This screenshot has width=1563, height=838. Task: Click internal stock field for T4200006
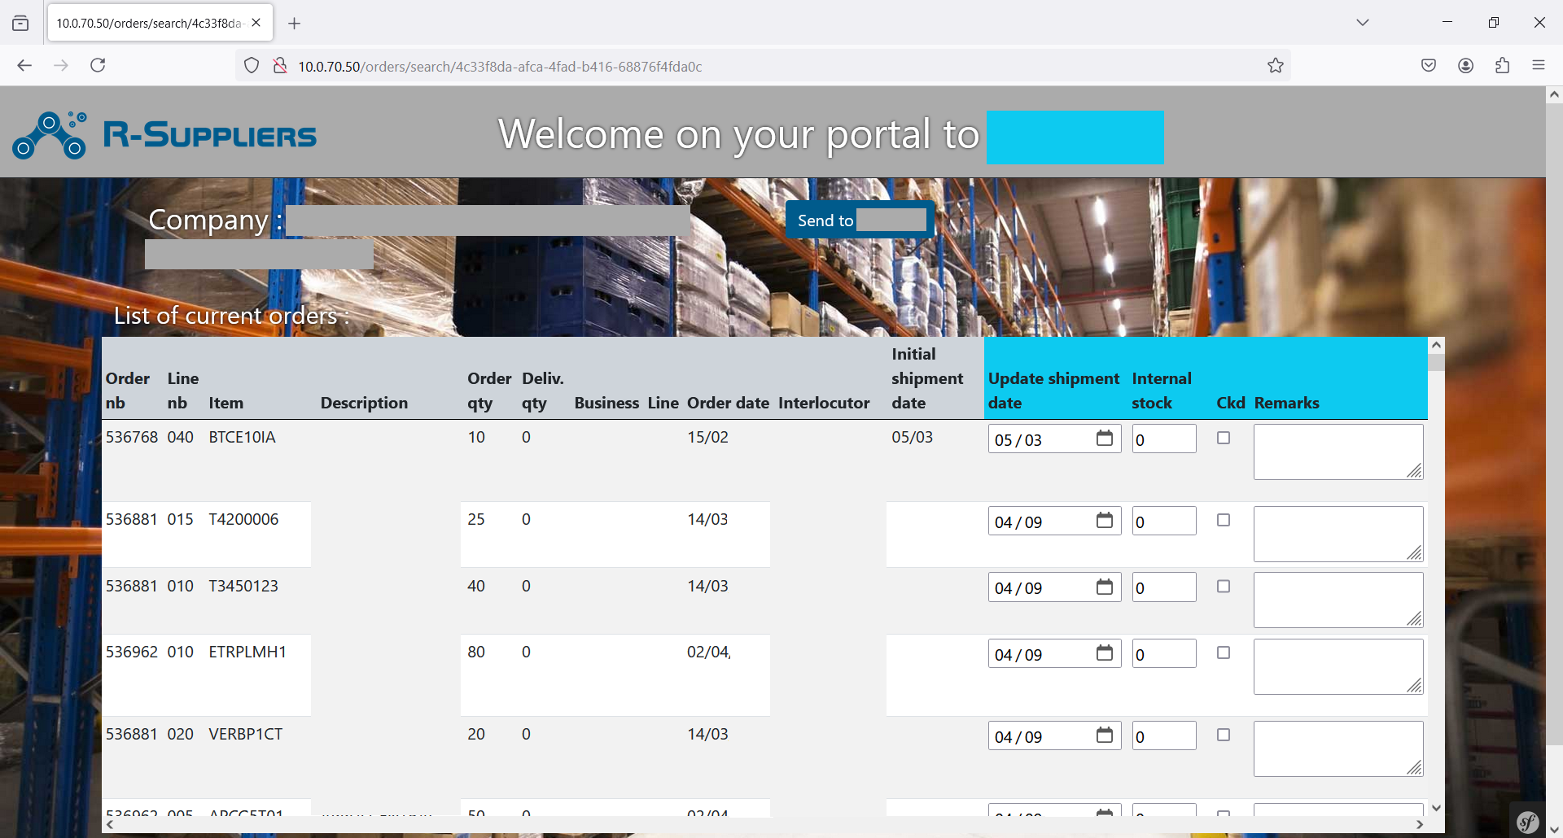(x=1164, y=522)
